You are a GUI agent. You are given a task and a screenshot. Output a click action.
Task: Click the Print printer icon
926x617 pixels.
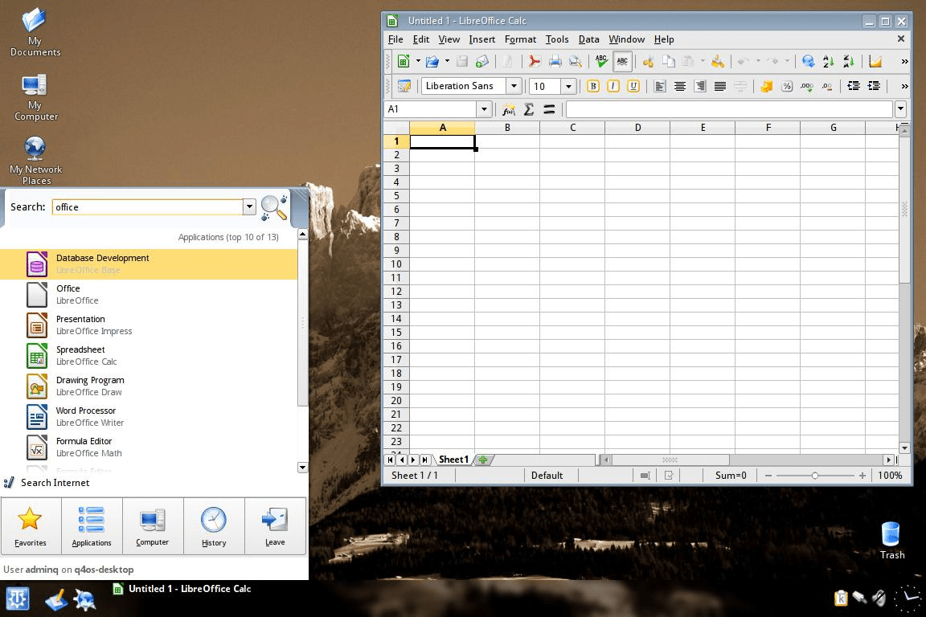coord(555,61)
